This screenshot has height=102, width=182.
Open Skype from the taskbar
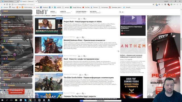(25, 100)
